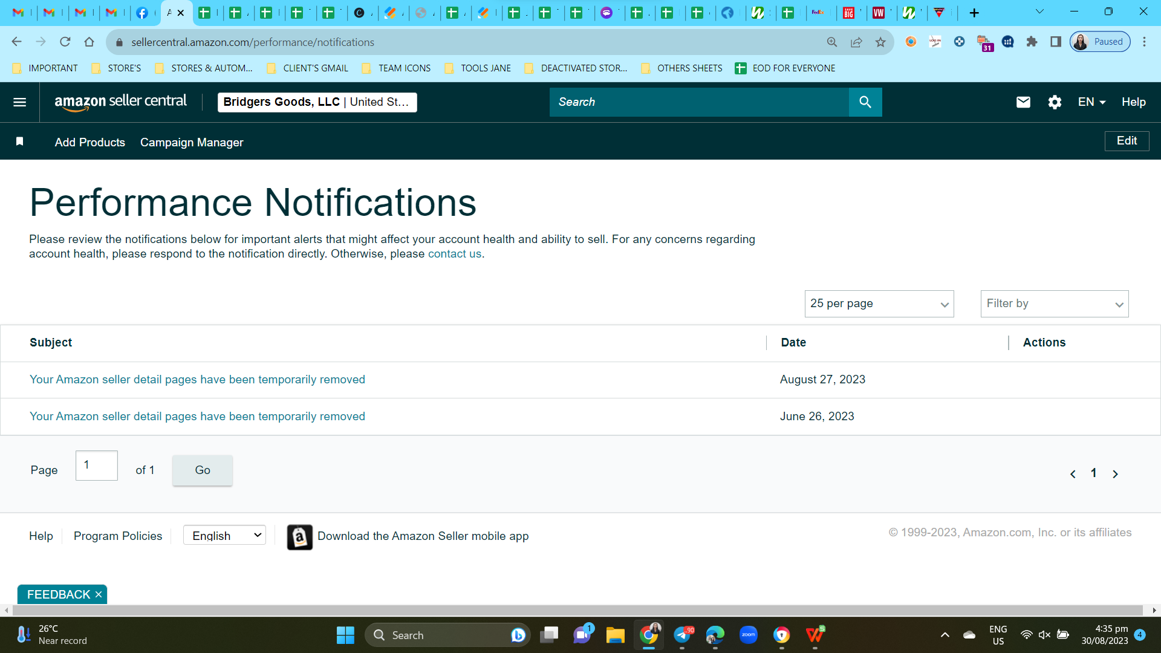Click the bookmark icon beside Add Products
The width and height of the screenshot is (1161, 653).
point(19,141)
